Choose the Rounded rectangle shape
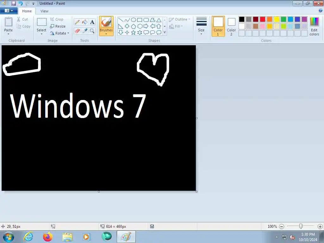 click(146, 20)
